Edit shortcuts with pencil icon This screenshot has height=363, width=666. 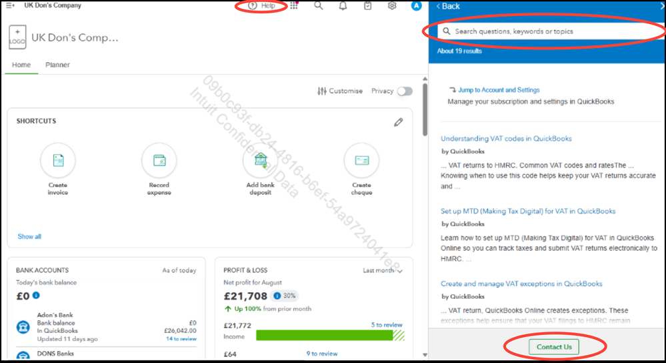[x=398, y=122]
